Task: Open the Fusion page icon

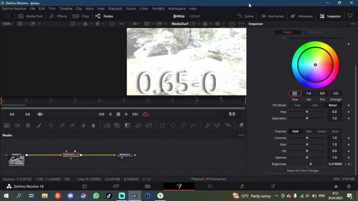Action: pyautogui.click(x=179, y=186)
